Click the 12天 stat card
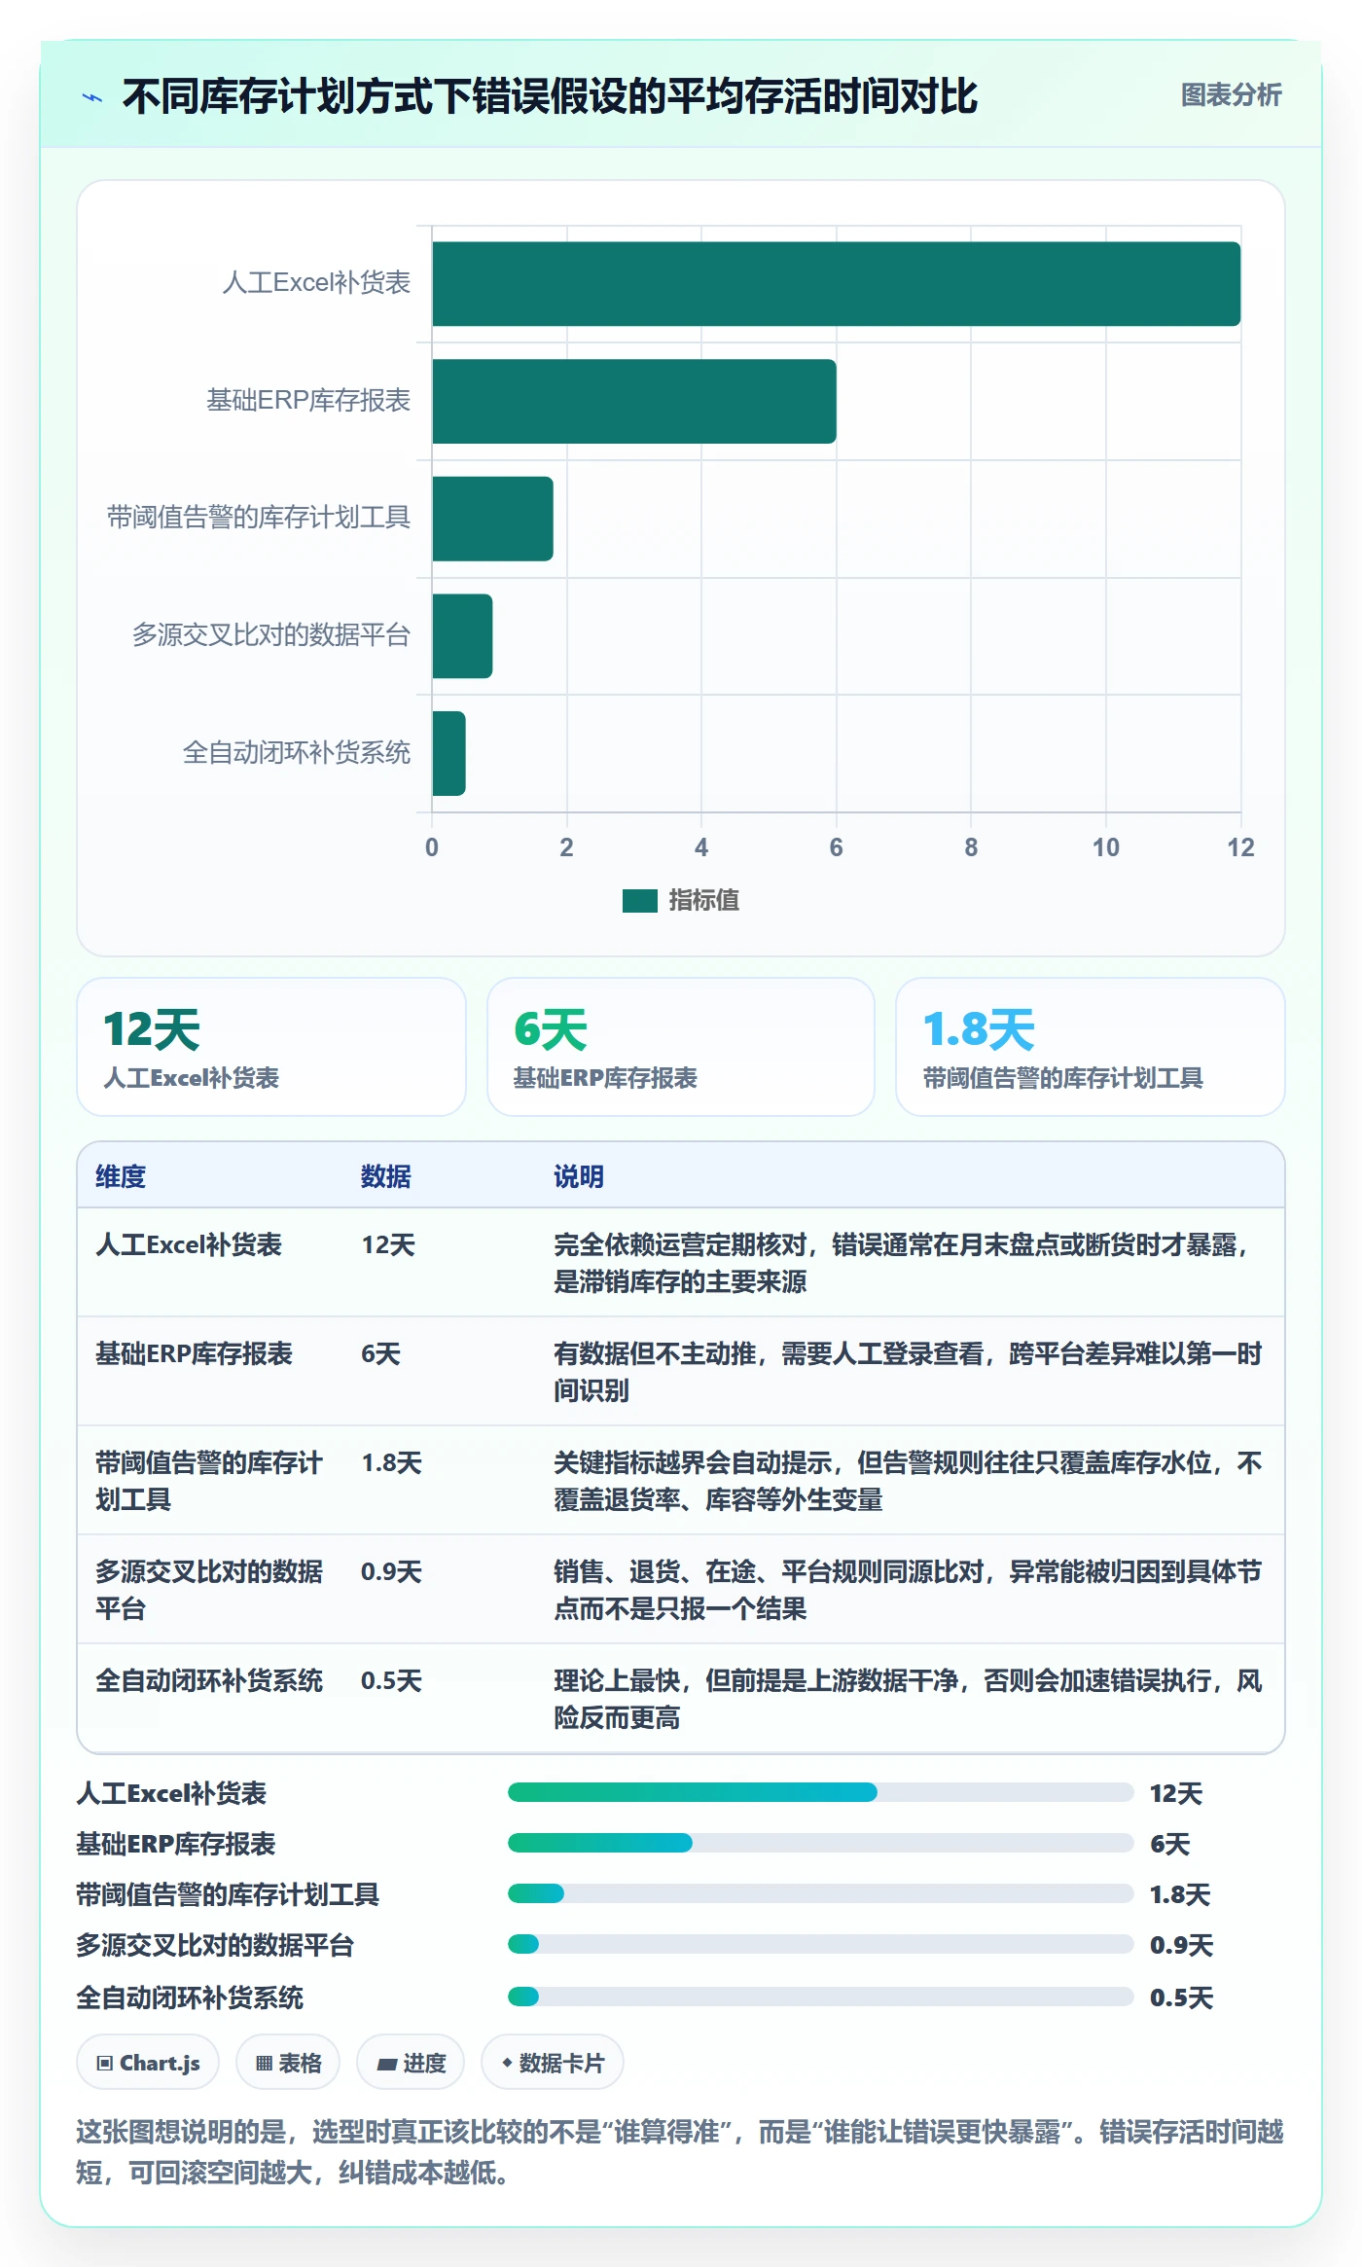 pos(271,1047)
